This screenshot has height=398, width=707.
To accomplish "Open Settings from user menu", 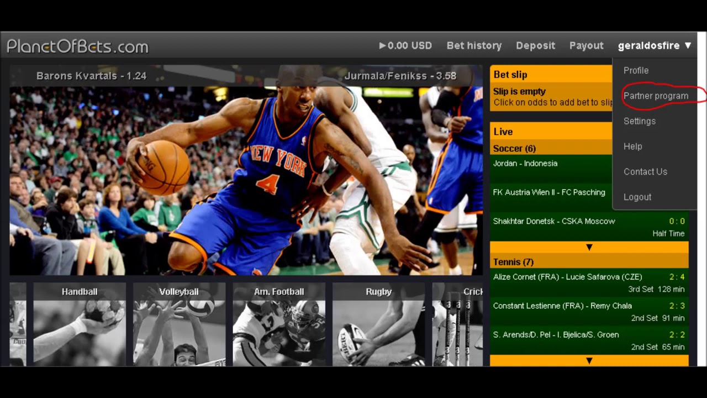I will coord(639,121).
